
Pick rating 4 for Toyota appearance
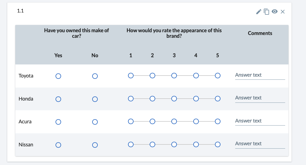pos(196,75)
